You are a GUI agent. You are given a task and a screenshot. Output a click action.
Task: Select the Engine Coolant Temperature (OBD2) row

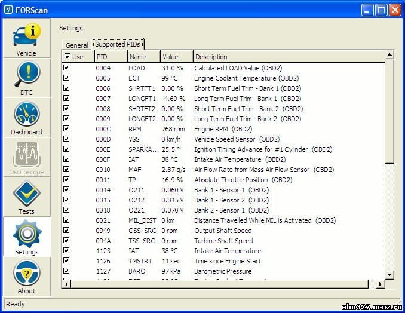223,78
